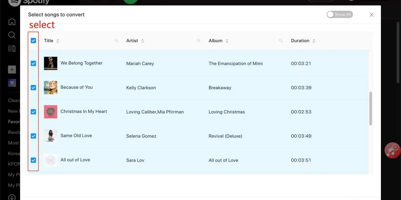Screen dimensions: 401x200
Task: Uncheck All out of Love checkbox
Action: (34, 160)
